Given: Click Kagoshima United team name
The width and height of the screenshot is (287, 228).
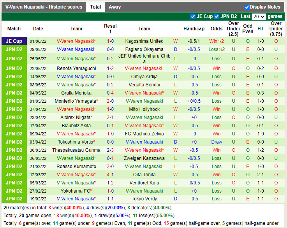Looking at the screenshot, I should 144,41.
